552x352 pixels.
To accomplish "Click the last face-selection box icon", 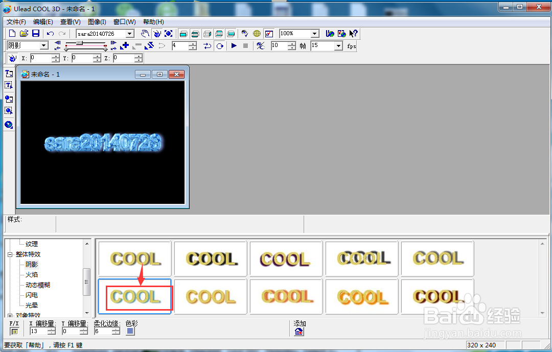I will point(231,34).
